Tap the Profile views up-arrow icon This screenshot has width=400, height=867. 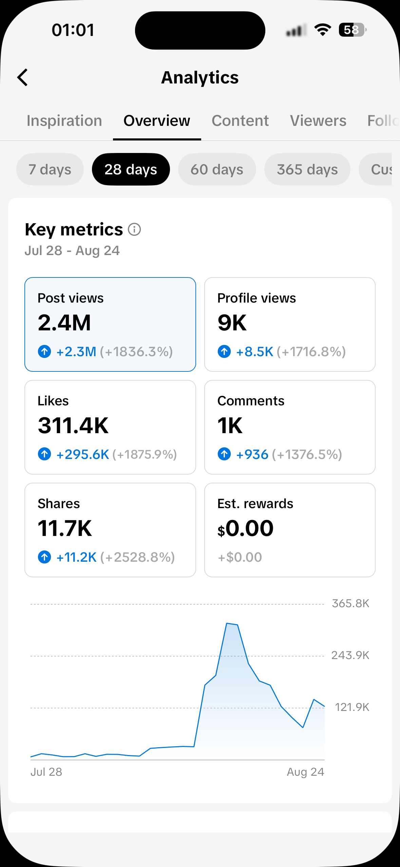click(224, 351)
